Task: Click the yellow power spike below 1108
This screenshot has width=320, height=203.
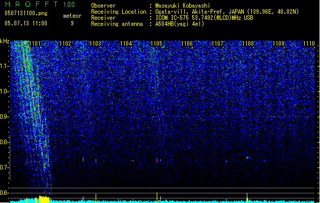Action: [247, 197]
